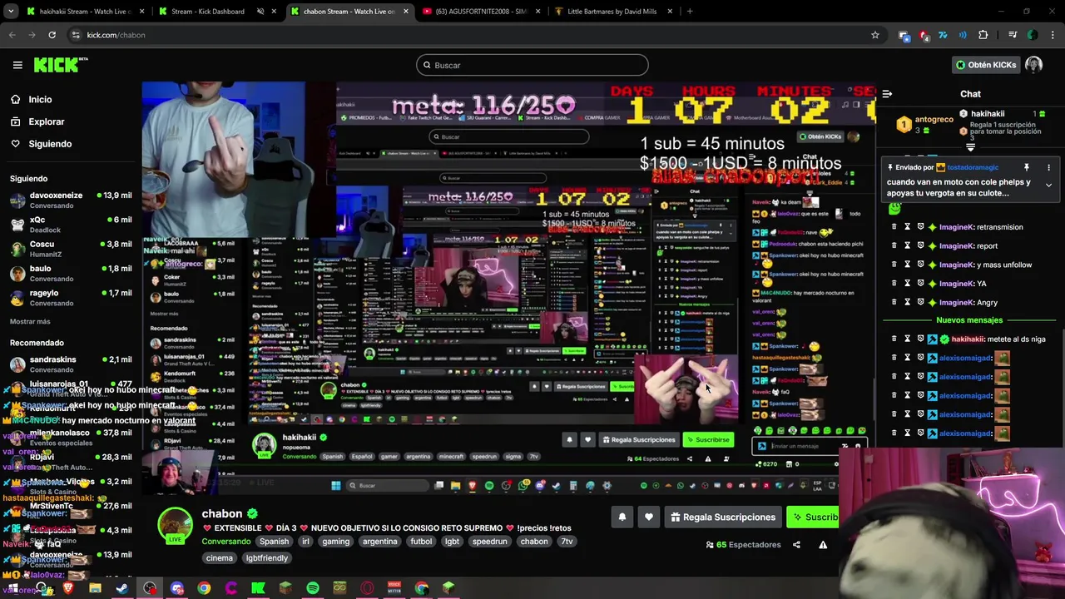
Task: Open a new browser tab
Action: click(x=690, y=12)
